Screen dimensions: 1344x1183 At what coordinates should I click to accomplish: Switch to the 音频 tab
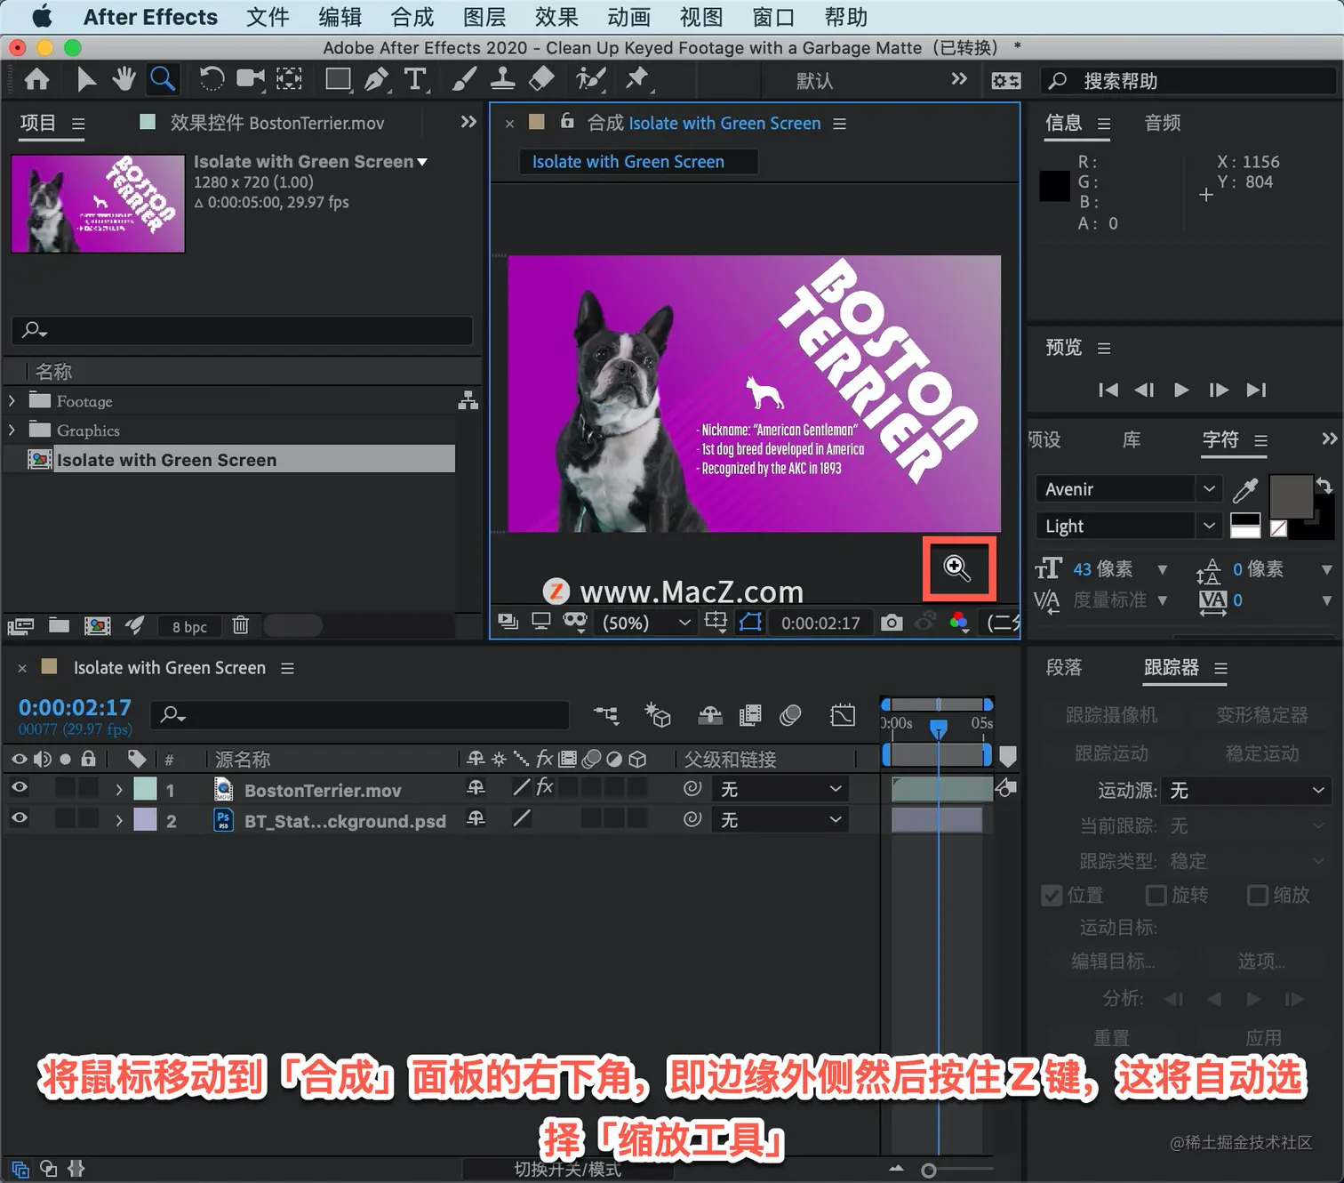(x=1163, y=123)
